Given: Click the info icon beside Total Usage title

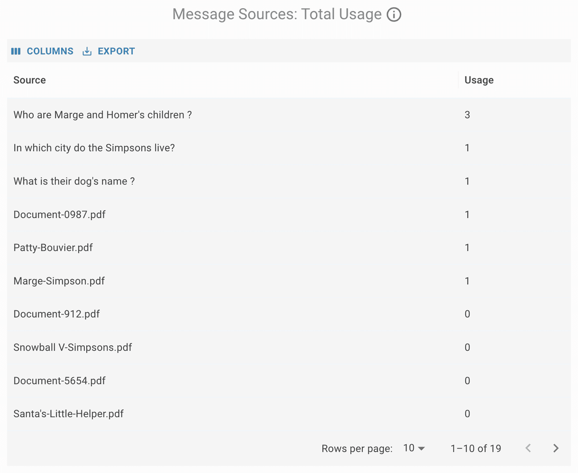Looking at the screenshot, I should point(394,15).
